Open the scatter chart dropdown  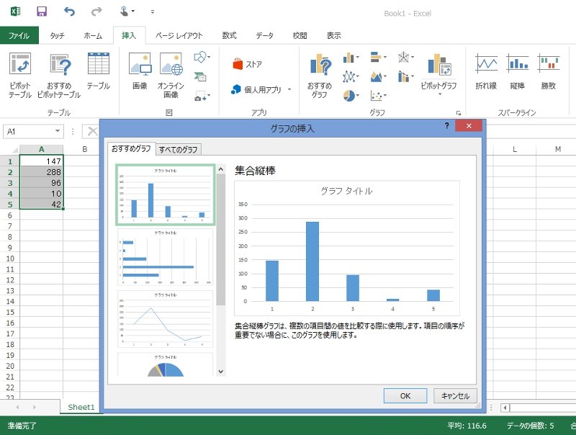(379, 96)
